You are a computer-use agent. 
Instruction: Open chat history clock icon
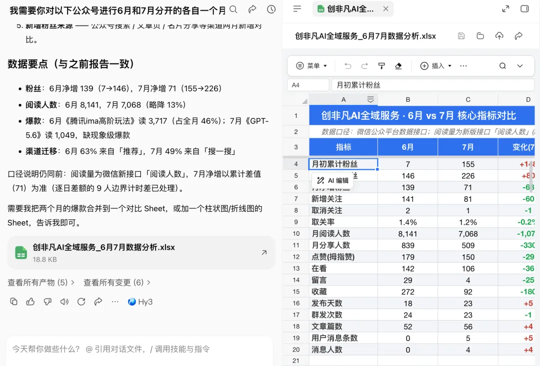pyautogui.click(x=271, y=9)
